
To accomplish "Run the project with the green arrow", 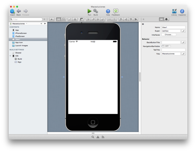I will (x=89, y=11).
